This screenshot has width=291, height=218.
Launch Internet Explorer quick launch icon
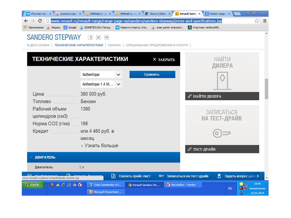coord(63,185)
